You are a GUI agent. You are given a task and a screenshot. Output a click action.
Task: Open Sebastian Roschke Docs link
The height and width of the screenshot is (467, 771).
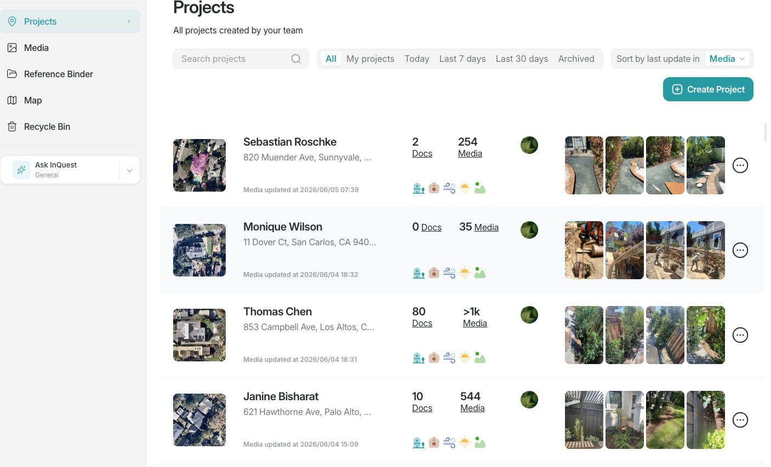click(422, 154)
